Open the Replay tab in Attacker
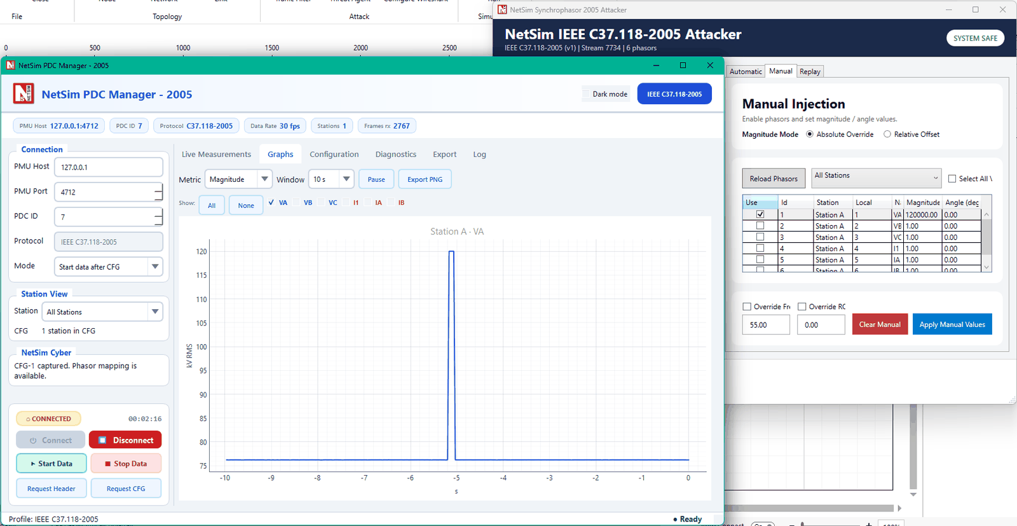 click(810, 72)
